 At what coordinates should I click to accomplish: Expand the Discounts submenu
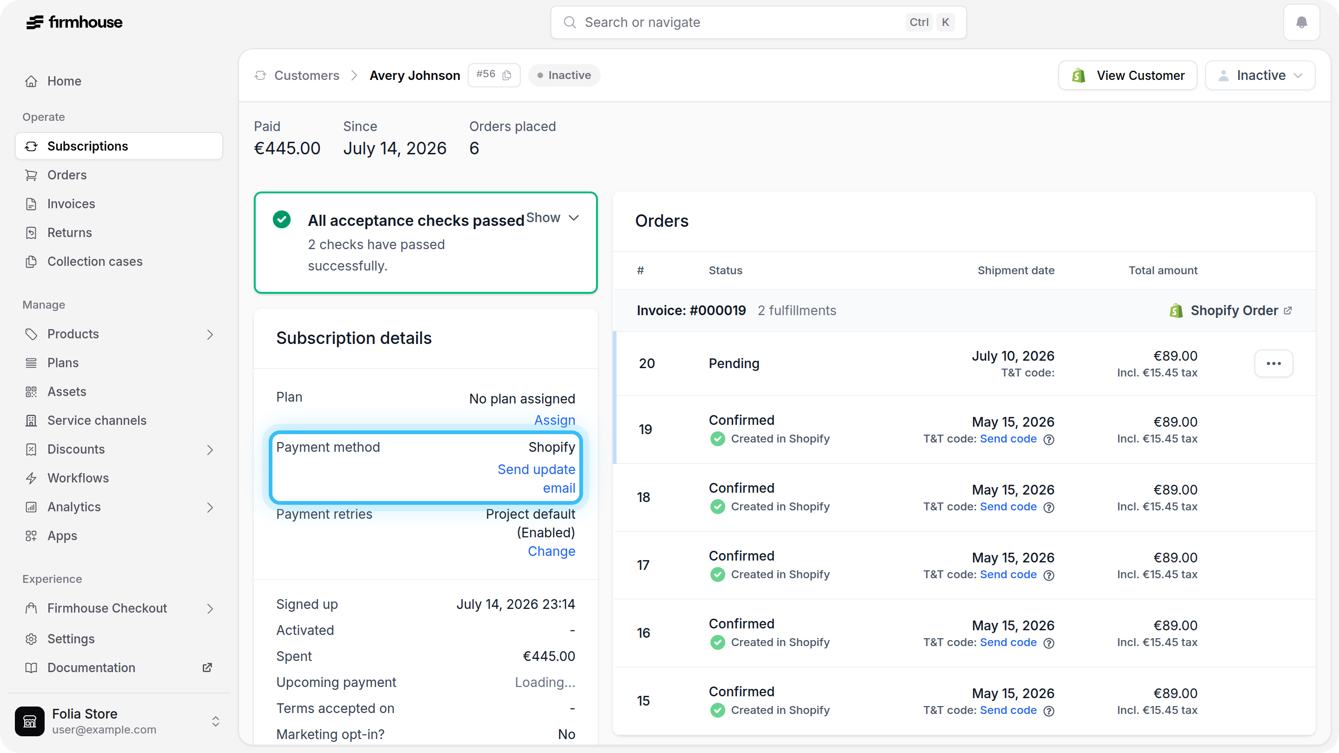[x=210, y=450]
